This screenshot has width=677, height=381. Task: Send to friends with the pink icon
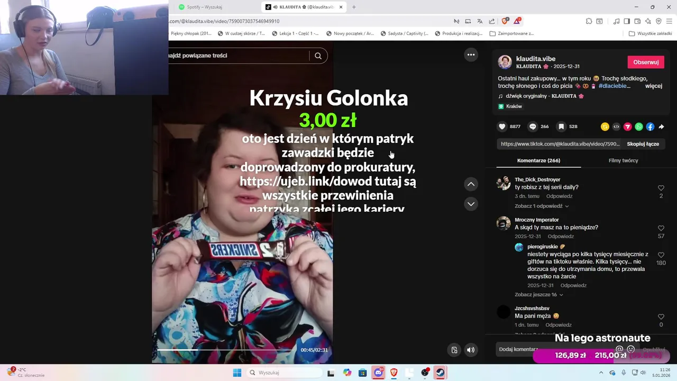pyautogui.click(x=628, y=127)
